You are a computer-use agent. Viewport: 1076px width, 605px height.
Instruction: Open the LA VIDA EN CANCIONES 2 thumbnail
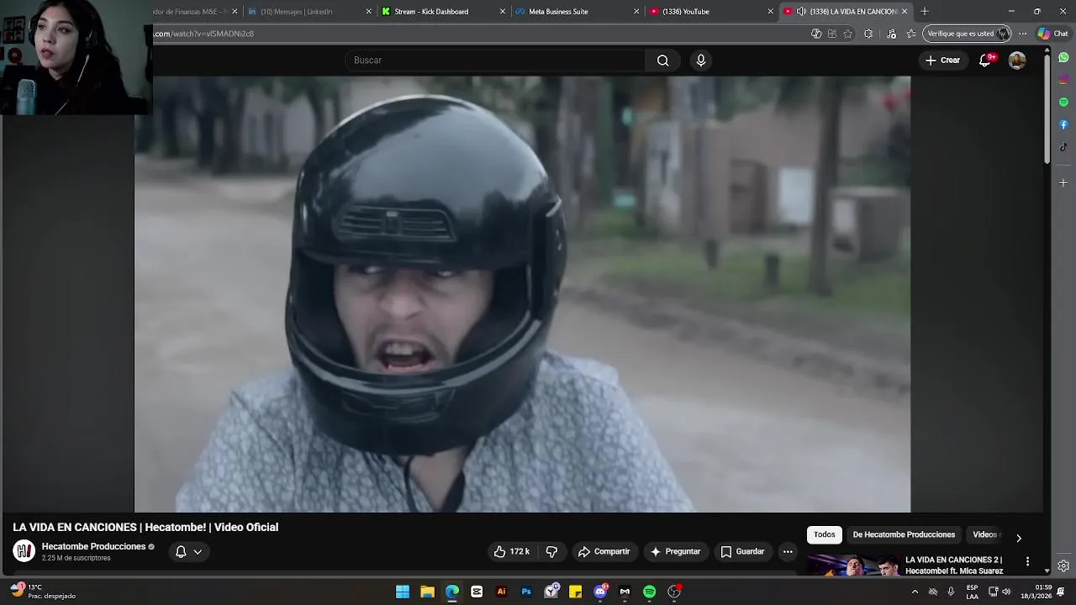852,565
